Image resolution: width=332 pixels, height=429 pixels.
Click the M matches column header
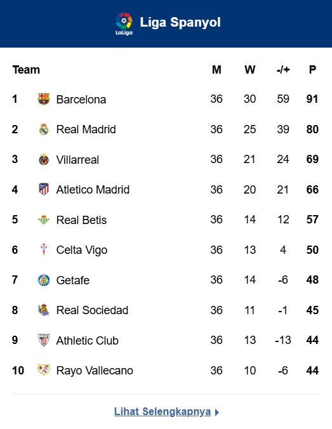click(216, 70)
